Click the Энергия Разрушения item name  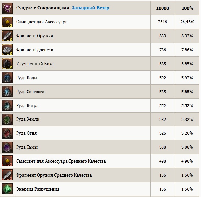click(x=38, y=189)
